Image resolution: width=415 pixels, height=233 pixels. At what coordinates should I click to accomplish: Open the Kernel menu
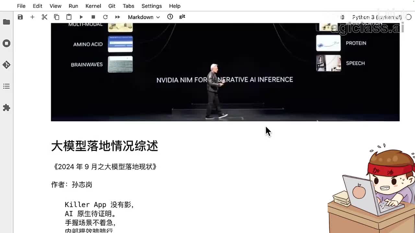tap(93, 6)
